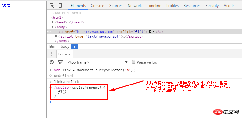
Task: Switch to the Elements tab
Action: pos(78,6)
